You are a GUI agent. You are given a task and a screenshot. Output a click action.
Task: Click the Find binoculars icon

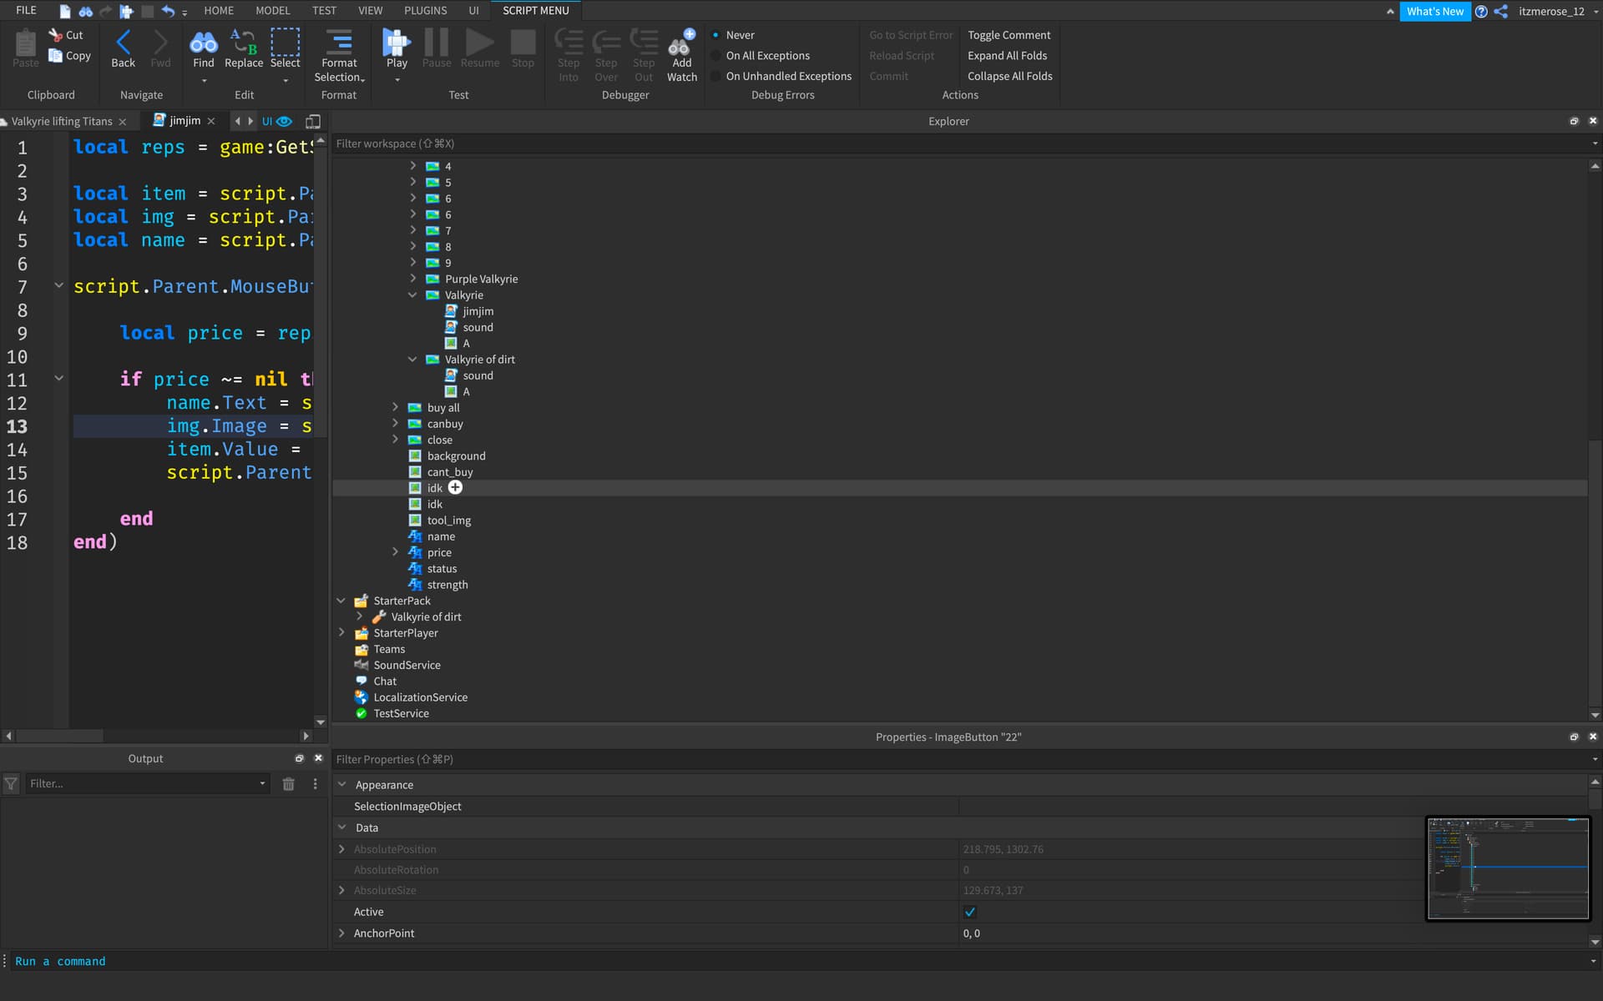(x=203, y=43)
